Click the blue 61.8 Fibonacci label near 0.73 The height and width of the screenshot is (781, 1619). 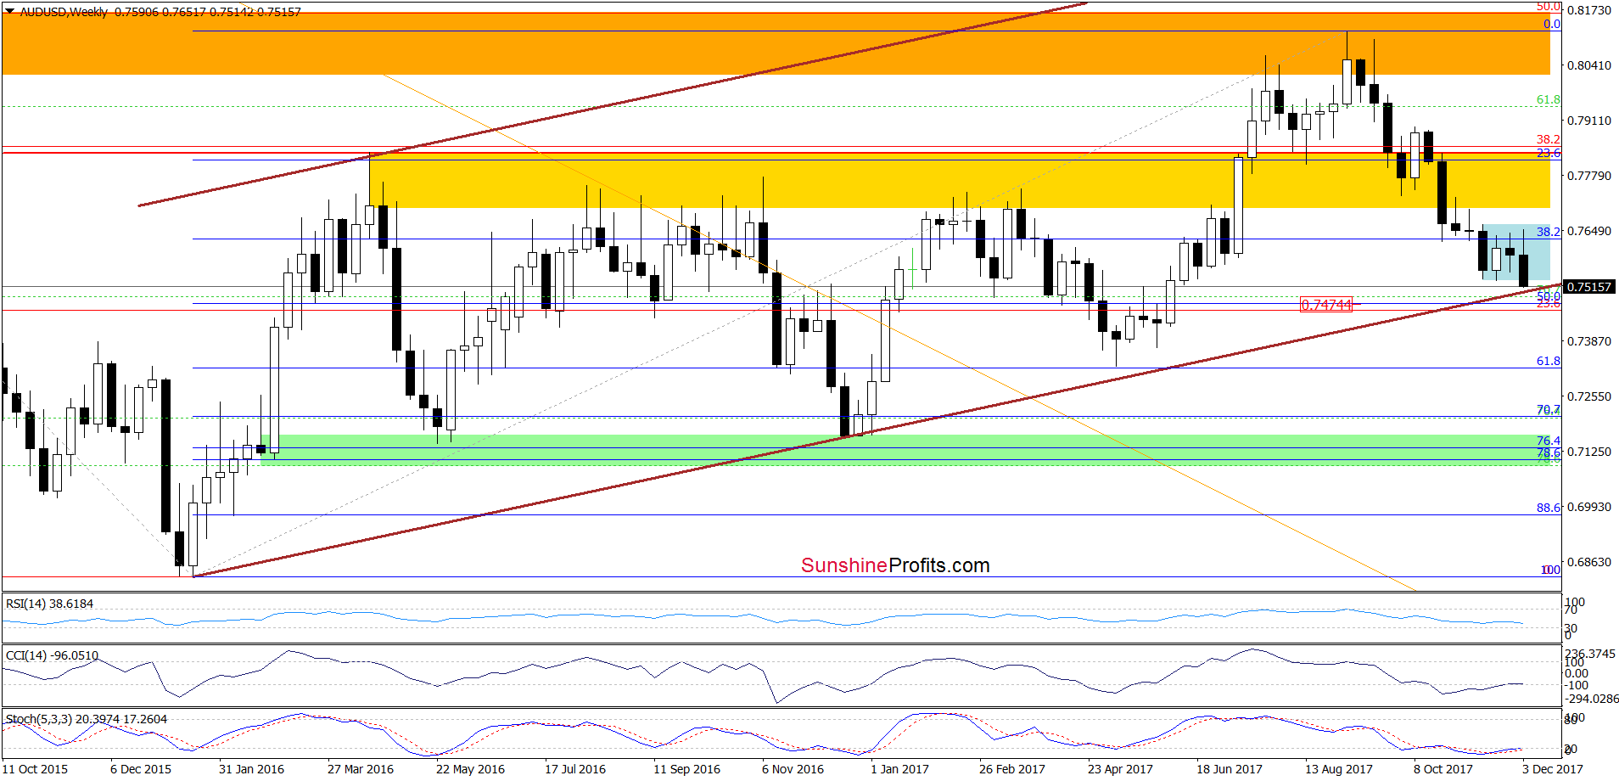(1549, 361)
